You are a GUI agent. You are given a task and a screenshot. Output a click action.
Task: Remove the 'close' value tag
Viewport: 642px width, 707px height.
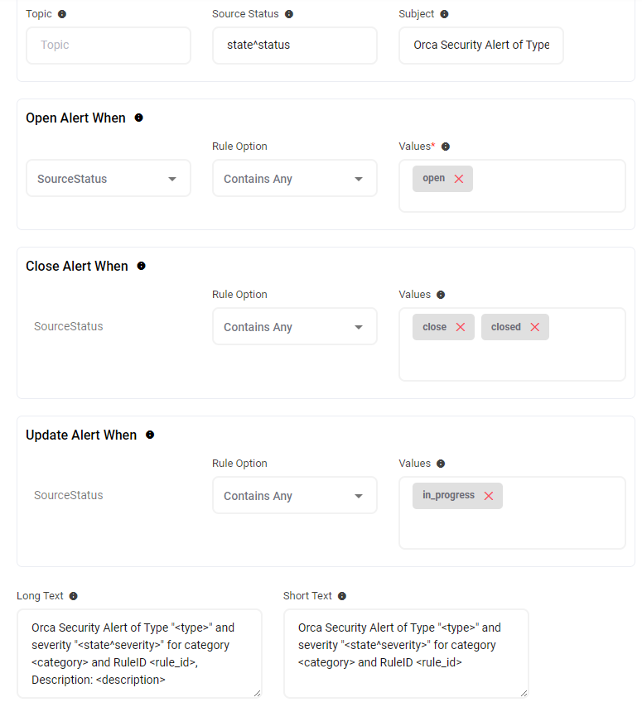pyautogui.click(x=461, y=327)
